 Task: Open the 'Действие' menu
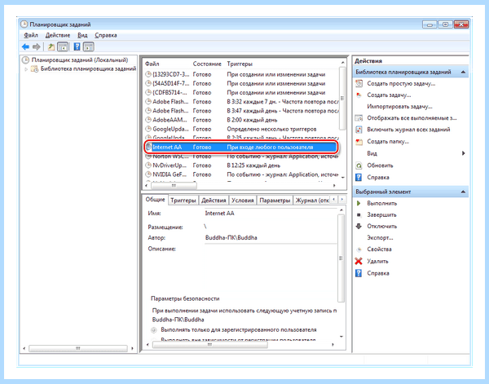pos(58,35)
